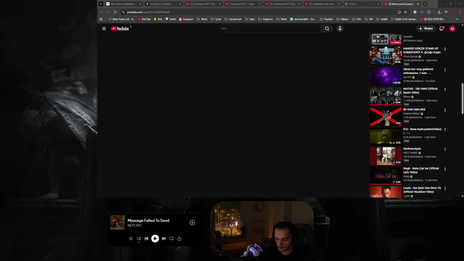This screenshot has height=261, width=464.
Task: Open the Twitch bookmark
Action: (170, 19)
